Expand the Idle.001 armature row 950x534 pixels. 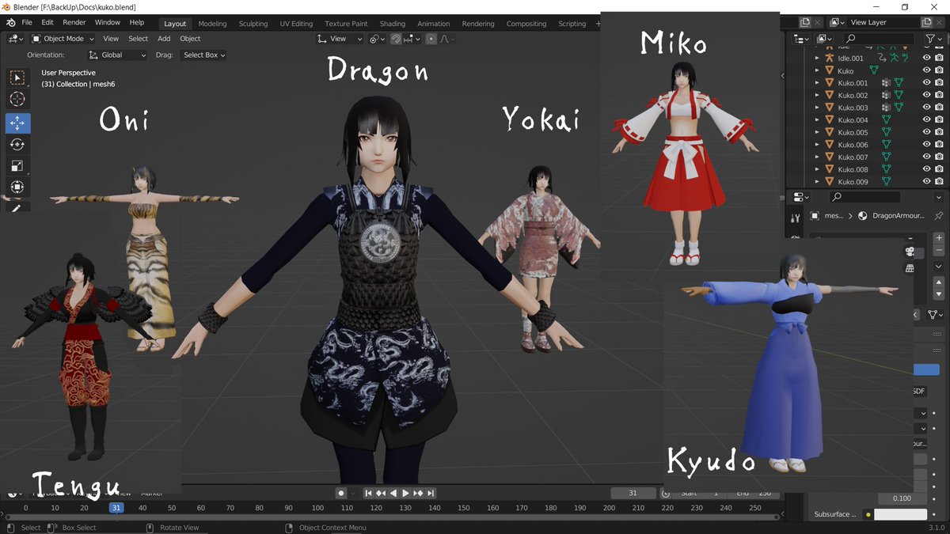click(818, 58)
